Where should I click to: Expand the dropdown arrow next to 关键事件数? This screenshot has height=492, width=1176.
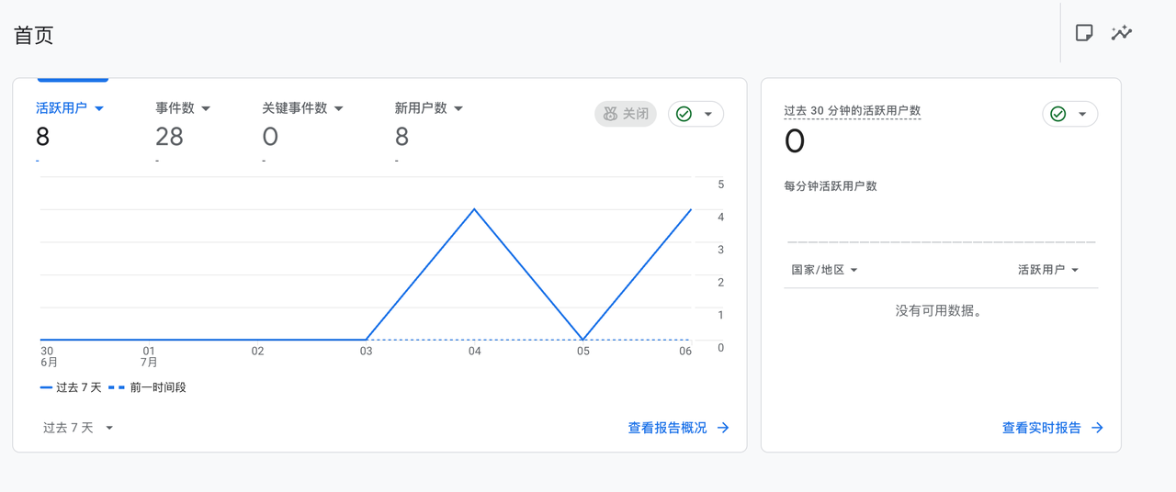(338, 108)
